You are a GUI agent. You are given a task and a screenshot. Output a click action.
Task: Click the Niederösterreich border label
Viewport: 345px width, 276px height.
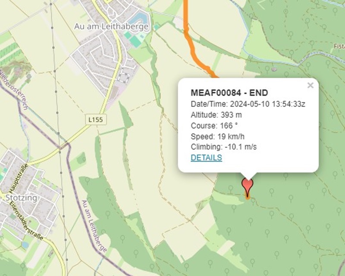click(14, 90)
